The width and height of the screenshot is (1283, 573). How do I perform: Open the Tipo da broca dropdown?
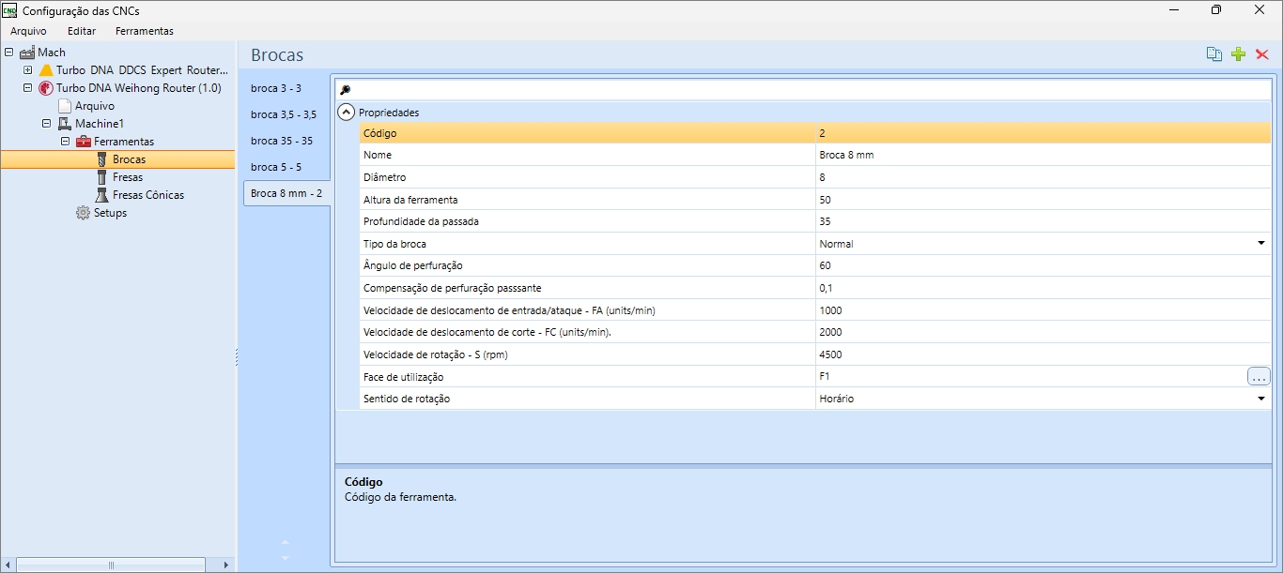coord(1261,244)
